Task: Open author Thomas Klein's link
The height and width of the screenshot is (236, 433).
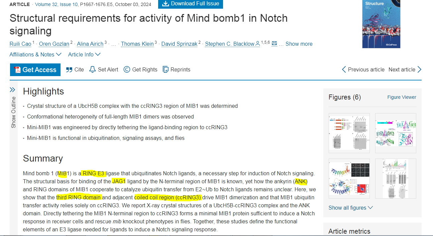Action: tap(137, 44)
